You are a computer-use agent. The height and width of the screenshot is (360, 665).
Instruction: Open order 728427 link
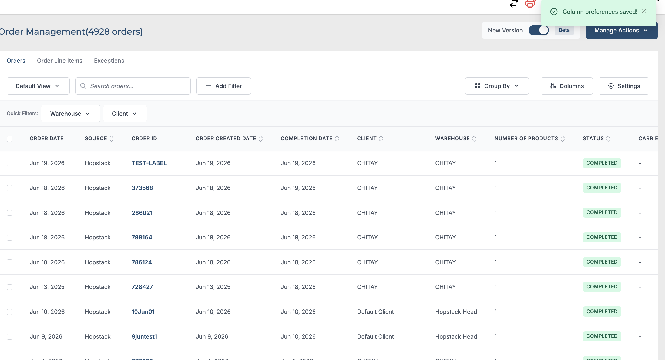[142, 287]
